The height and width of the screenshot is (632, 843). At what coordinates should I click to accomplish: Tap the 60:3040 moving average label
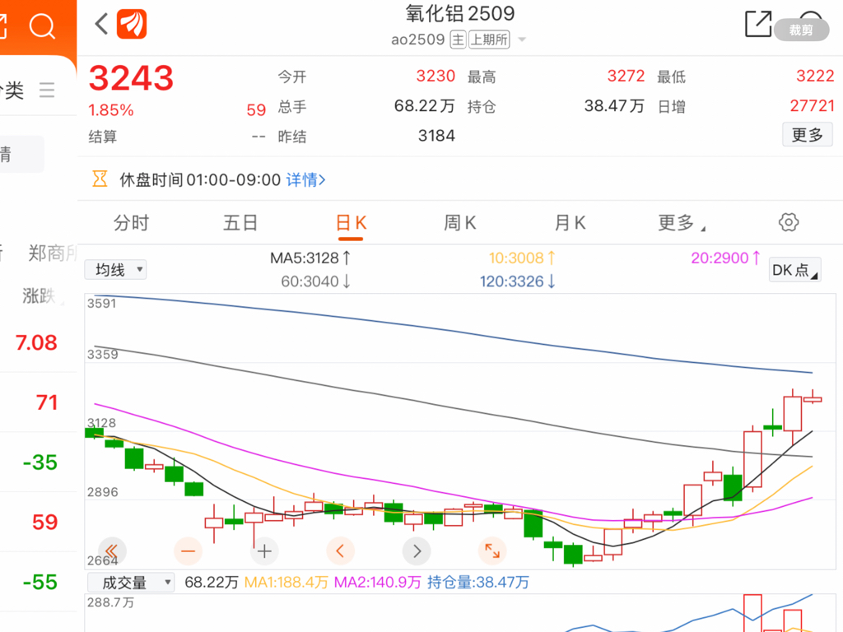[315, 281]
